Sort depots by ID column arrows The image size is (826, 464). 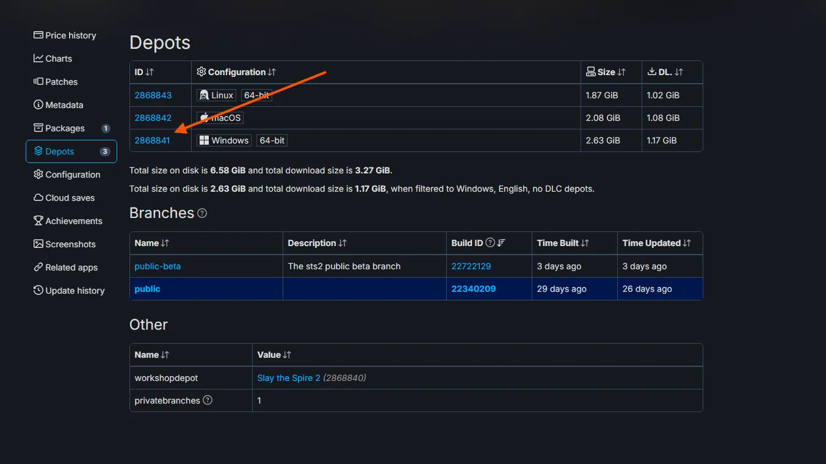[x=150, y=72]
